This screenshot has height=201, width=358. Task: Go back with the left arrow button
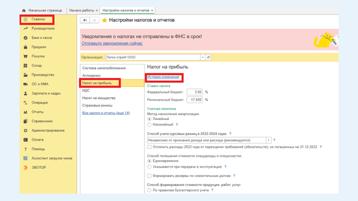pos(85,20)
